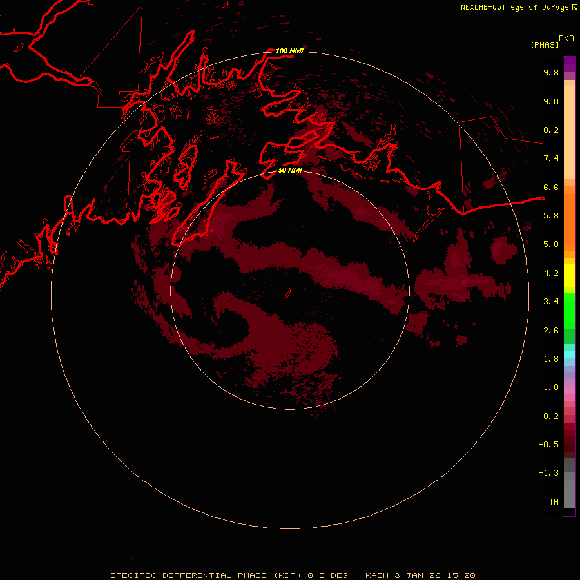Click the DKD label above the color scale

click(566, 39)
